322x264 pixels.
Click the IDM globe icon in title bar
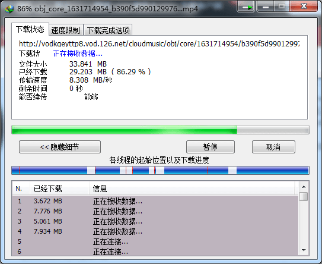9,9
